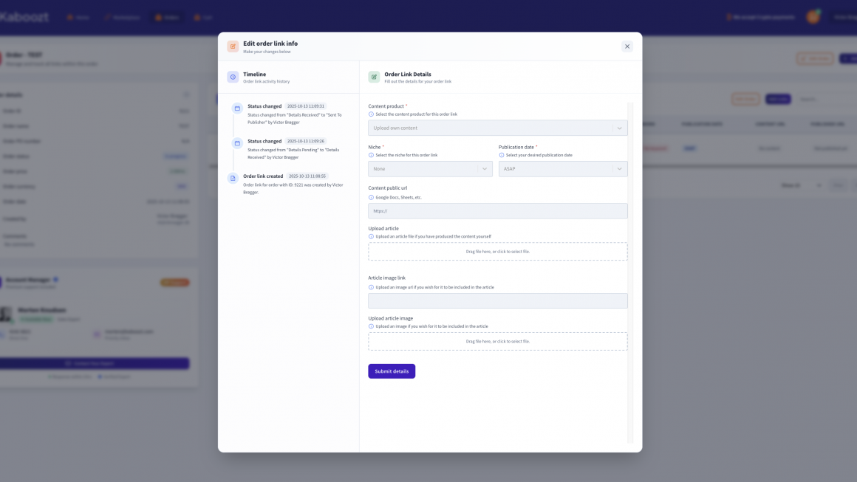Image resolution: width=857 pixels, height=482 pixels.
Task: Click the Timeline clock icon
Action: click(233, 77)
